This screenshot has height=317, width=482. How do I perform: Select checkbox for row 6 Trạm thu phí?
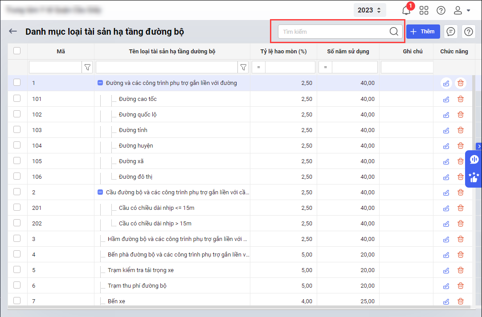(17, 285)
